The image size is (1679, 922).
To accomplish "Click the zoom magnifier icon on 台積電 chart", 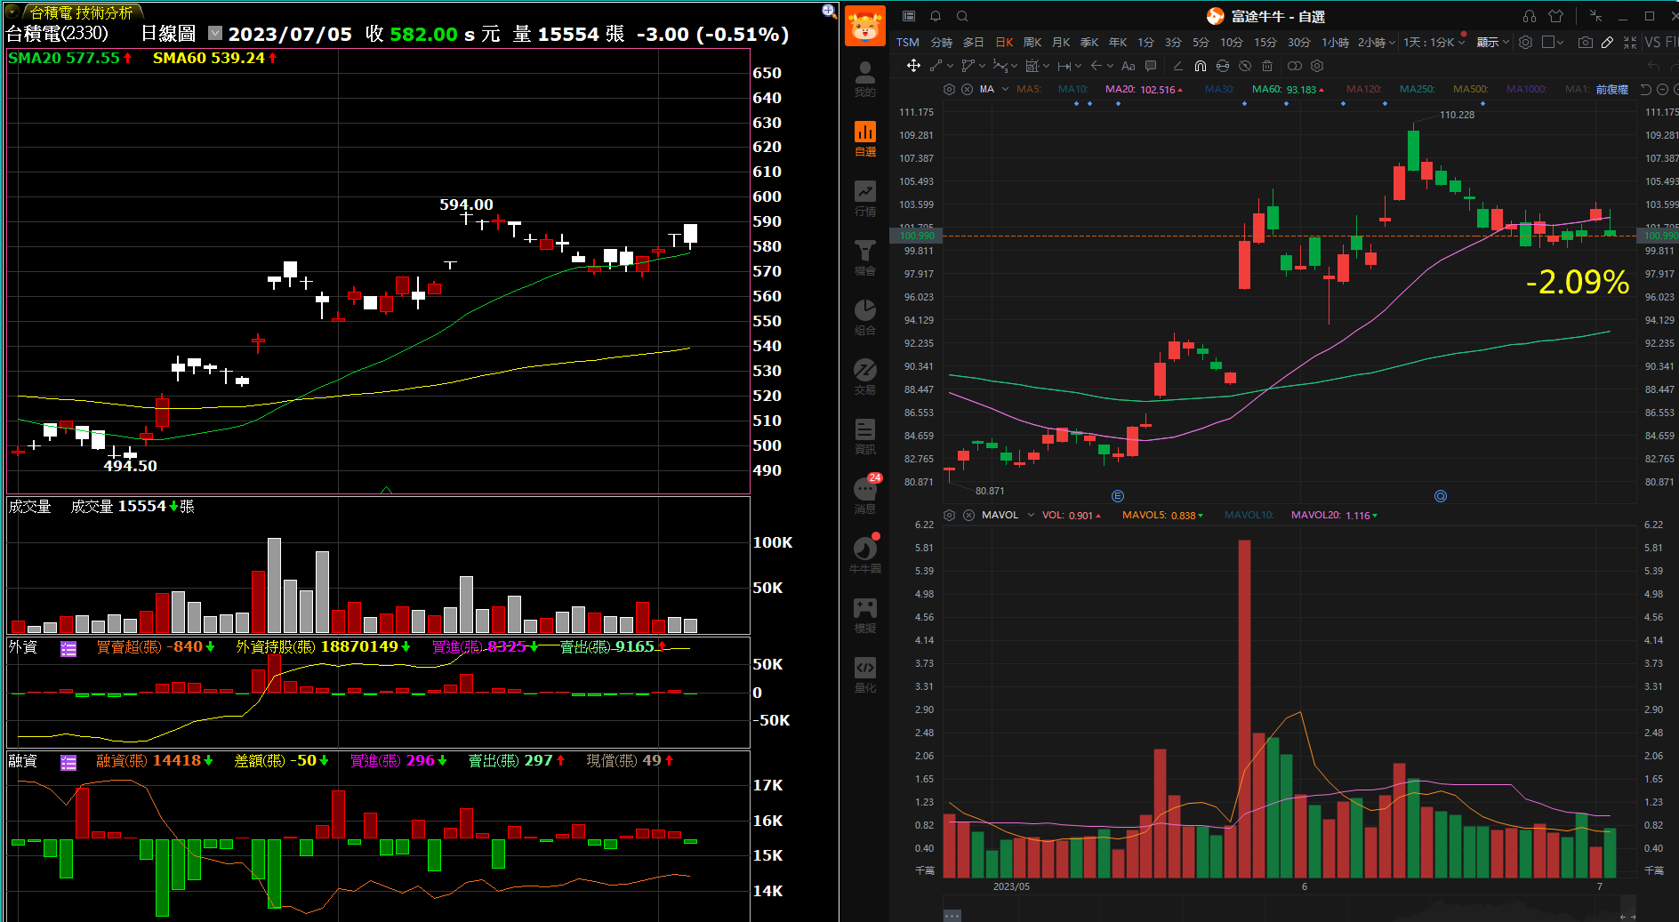I will pyautogui.click(x=829, y=11).
